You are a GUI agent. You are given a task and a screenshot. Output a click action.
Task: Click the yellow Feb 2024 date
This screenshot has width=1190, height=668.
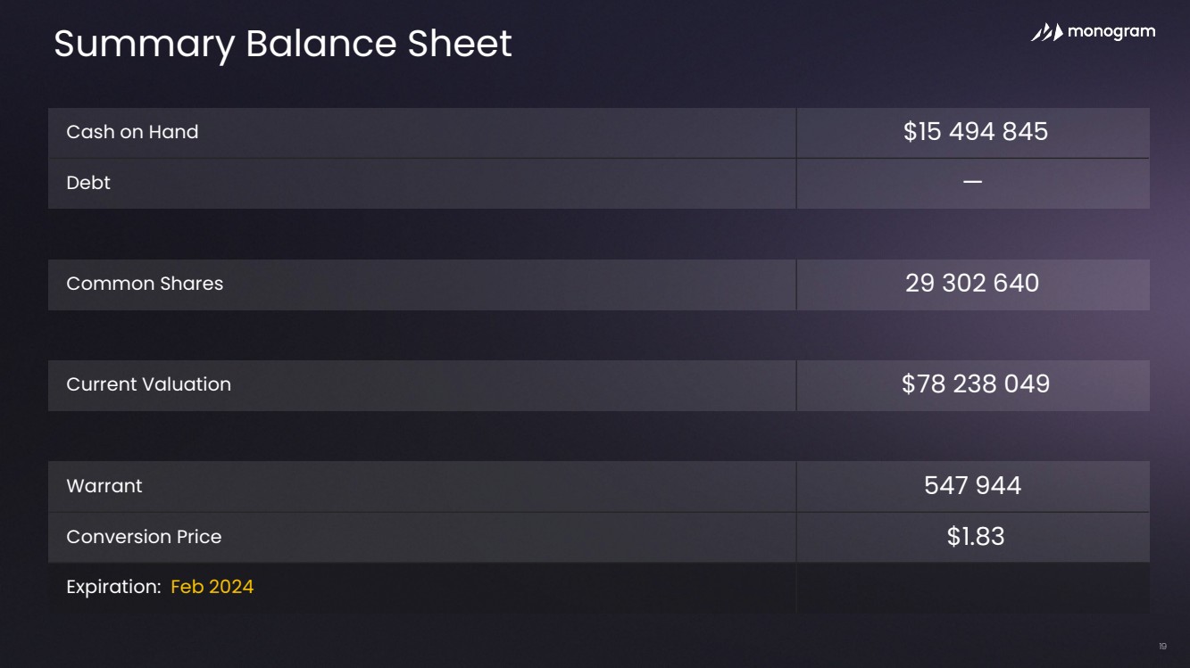click(x=212, y=587)
